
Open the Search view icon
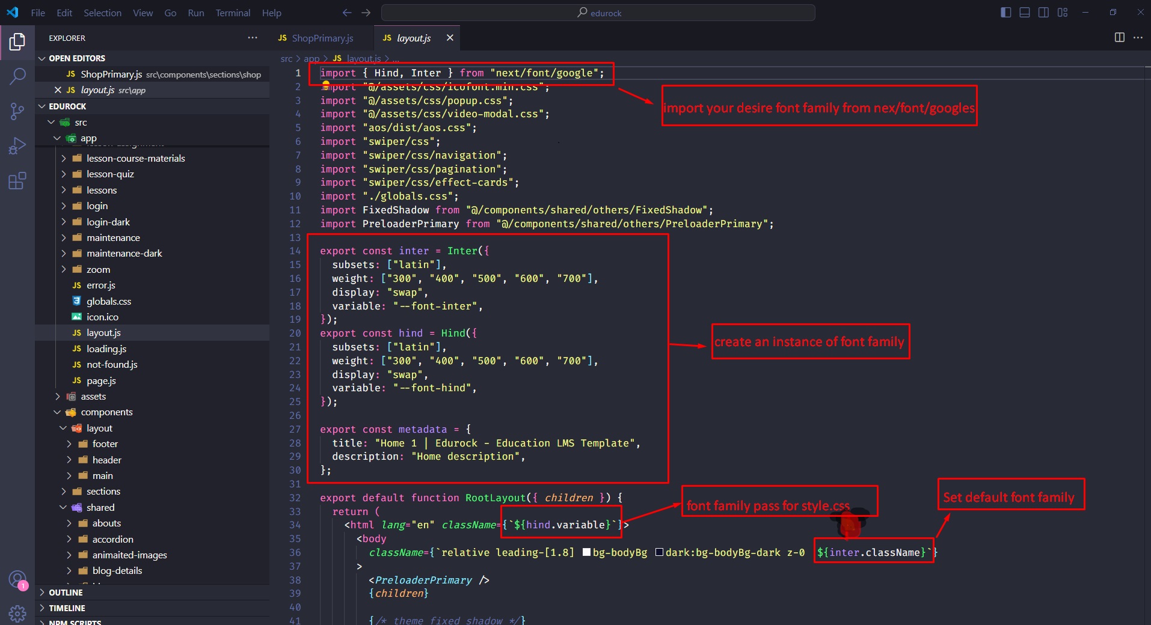tap(17, 76)
